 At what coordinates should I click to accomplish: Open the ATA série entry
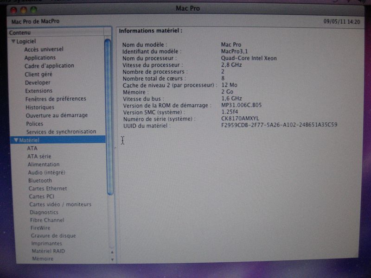(39, 156)
